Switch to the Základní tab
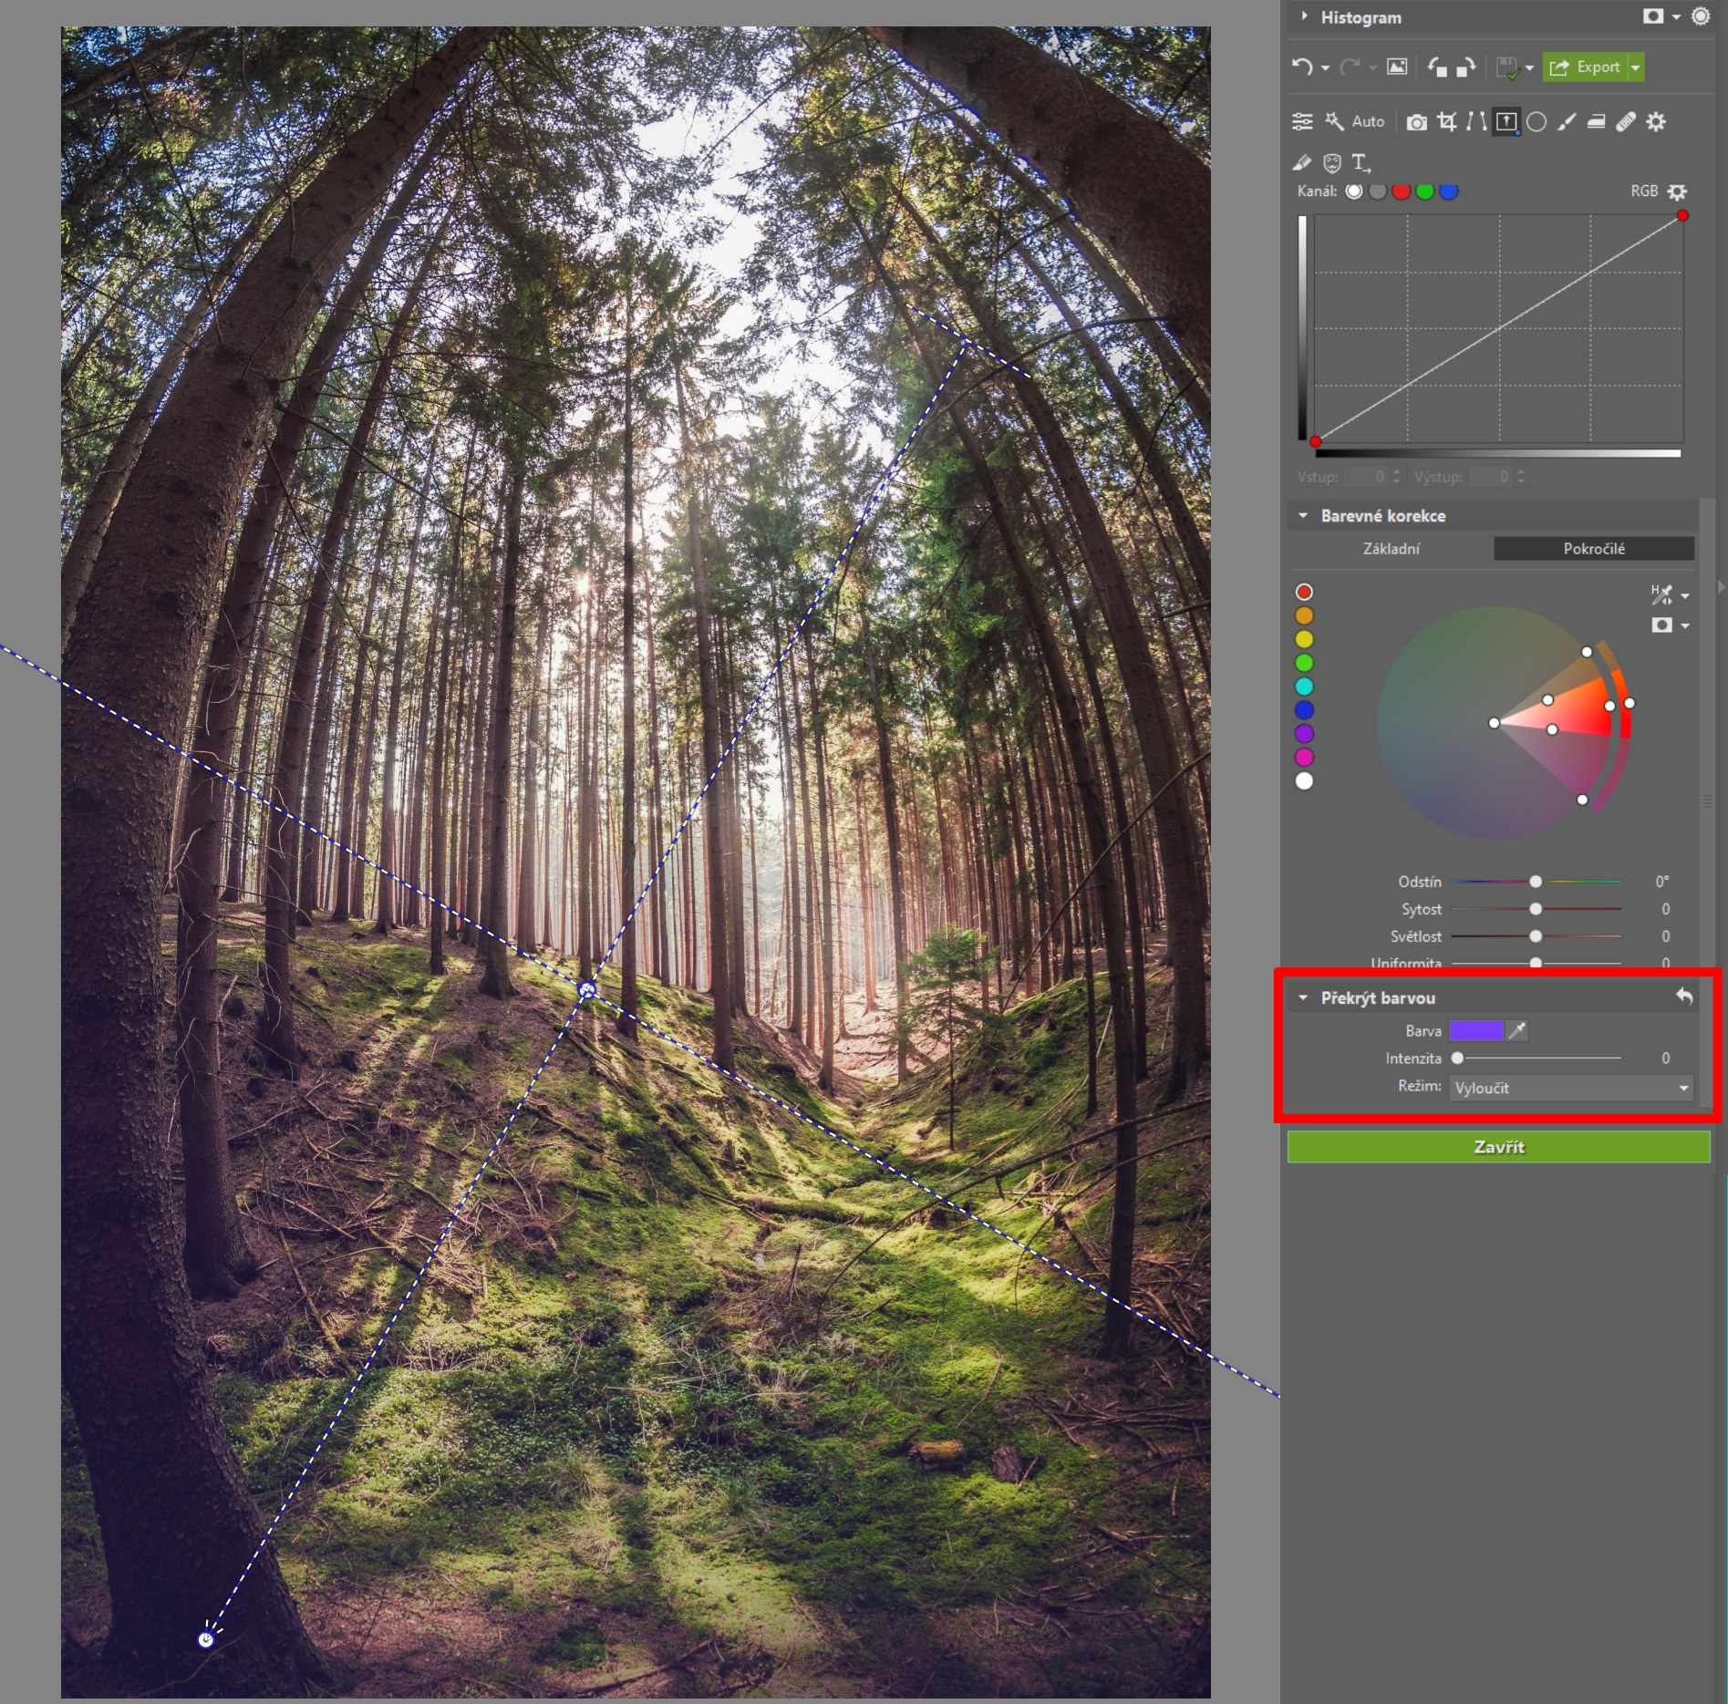The image size is (1728, 1704). point(1391,549)
